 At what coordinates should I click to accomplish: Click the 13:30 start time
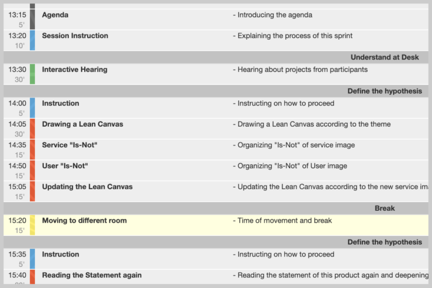17,70
